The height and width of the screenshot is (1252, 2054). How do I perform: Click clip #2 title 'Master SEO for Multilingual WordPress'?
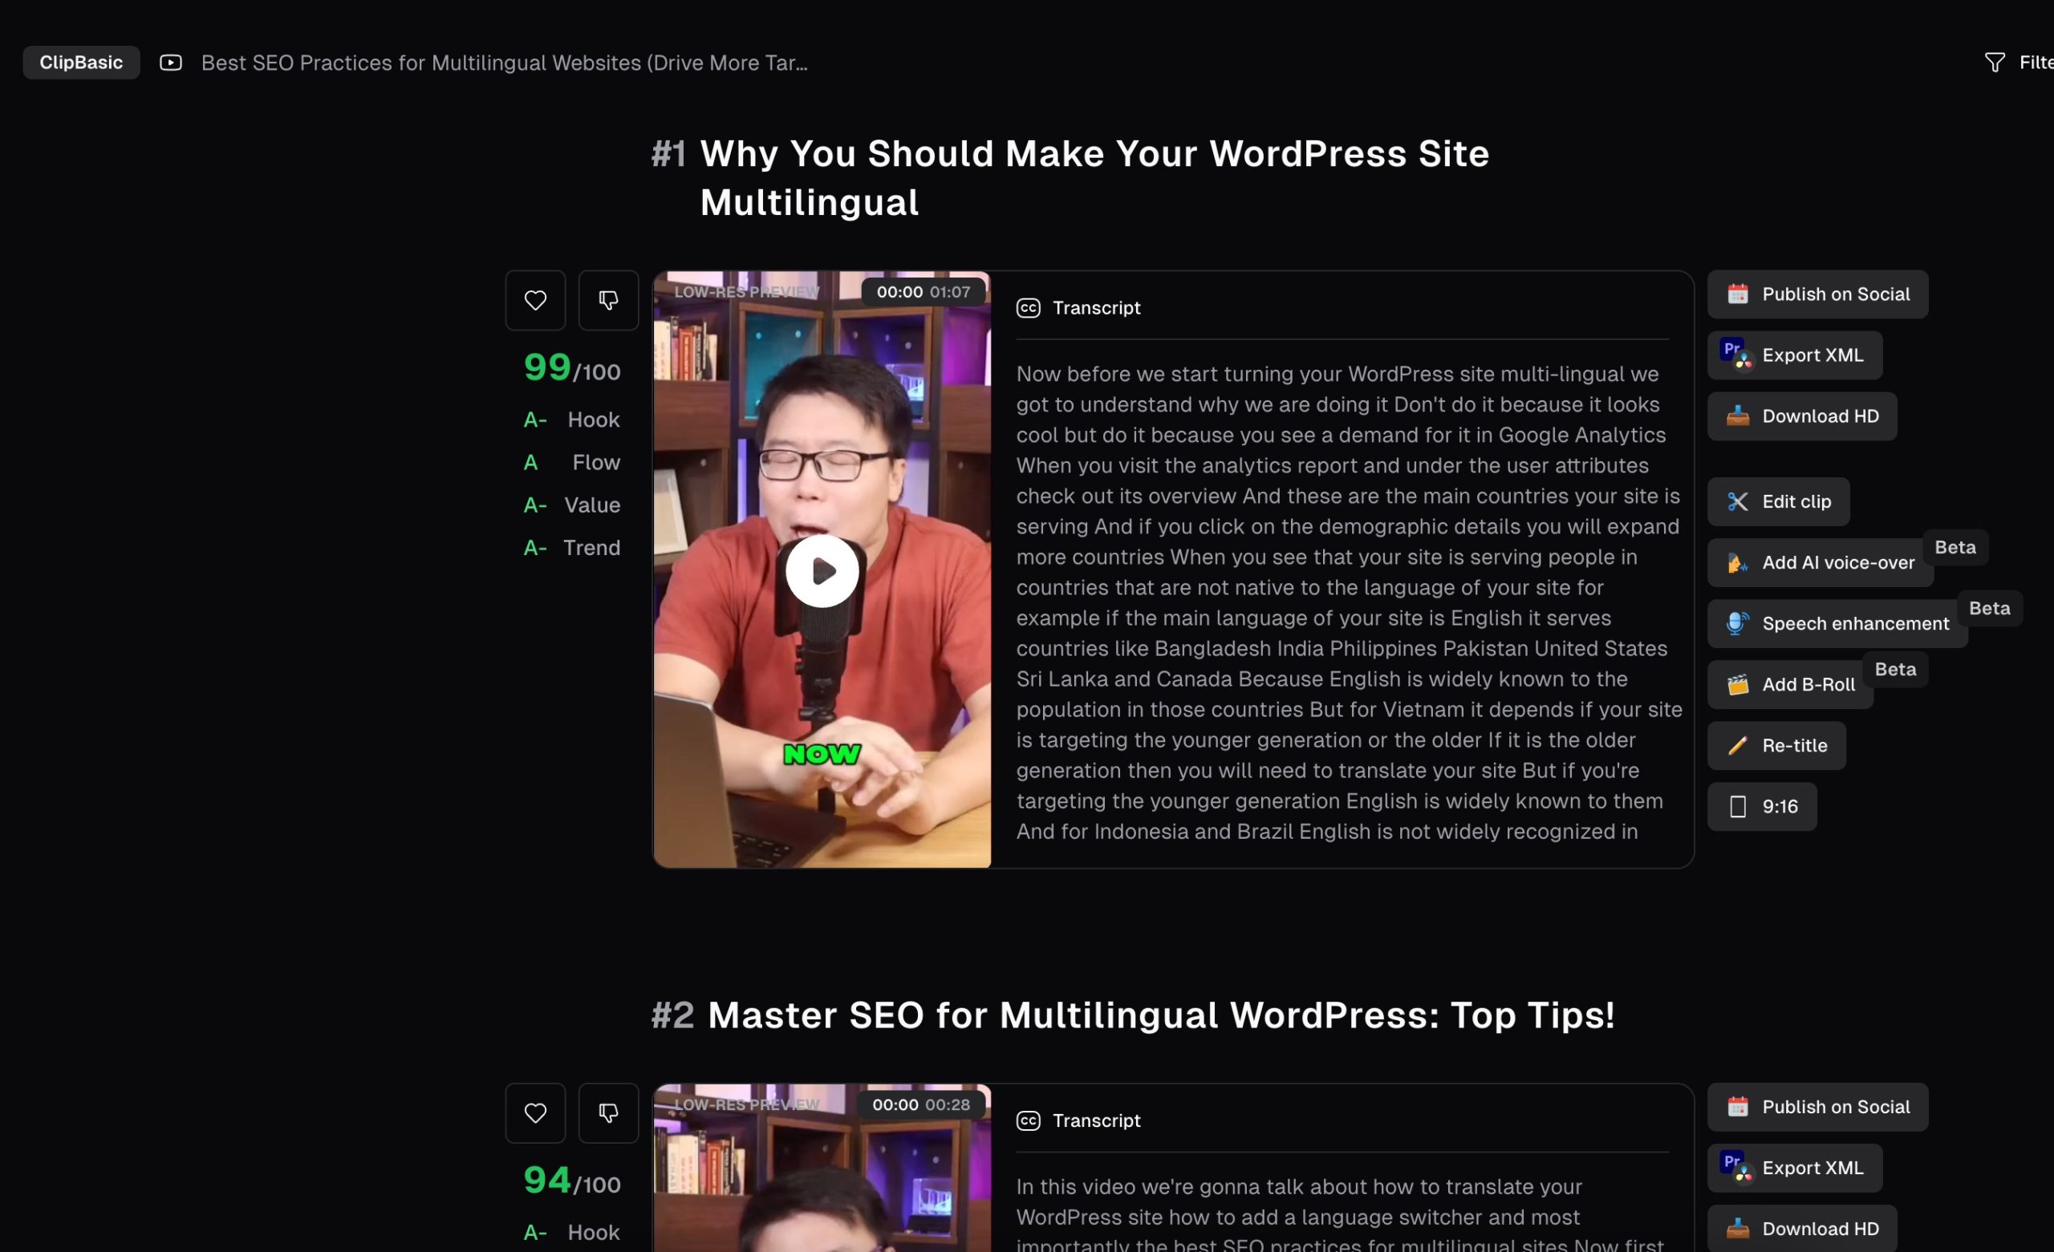(1161, 1015)
